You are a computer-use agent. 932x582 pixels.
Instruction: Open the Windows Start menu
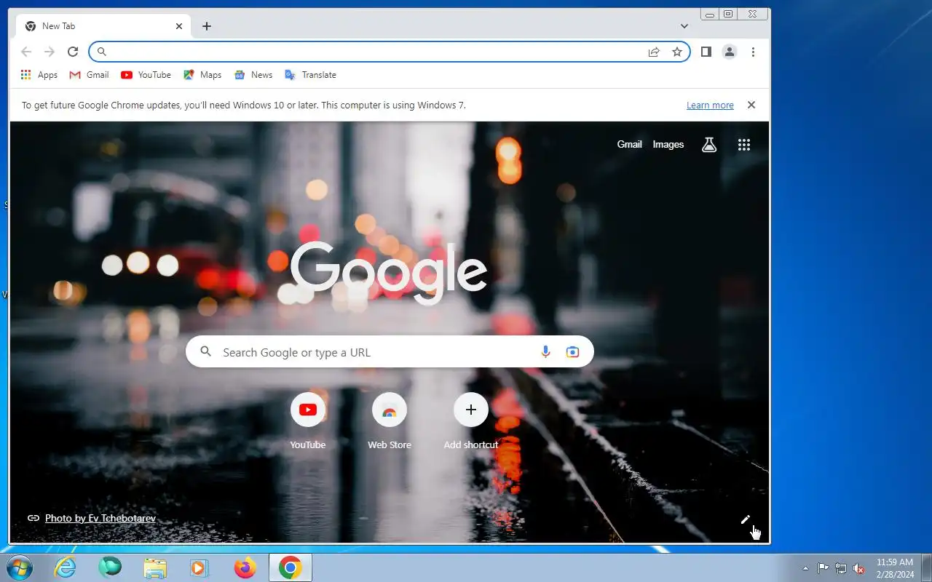[19, 567]
